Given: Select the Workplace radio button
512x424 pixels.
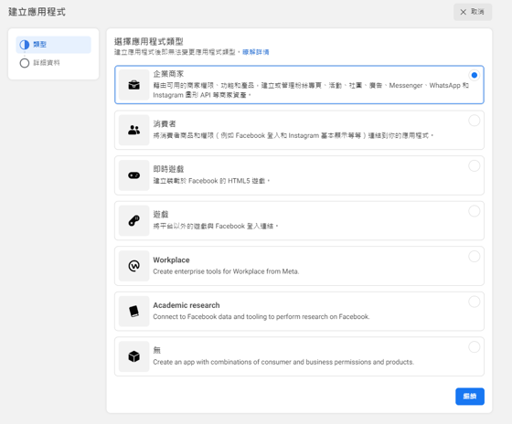Looking at the screenshot, I should 475,256.
